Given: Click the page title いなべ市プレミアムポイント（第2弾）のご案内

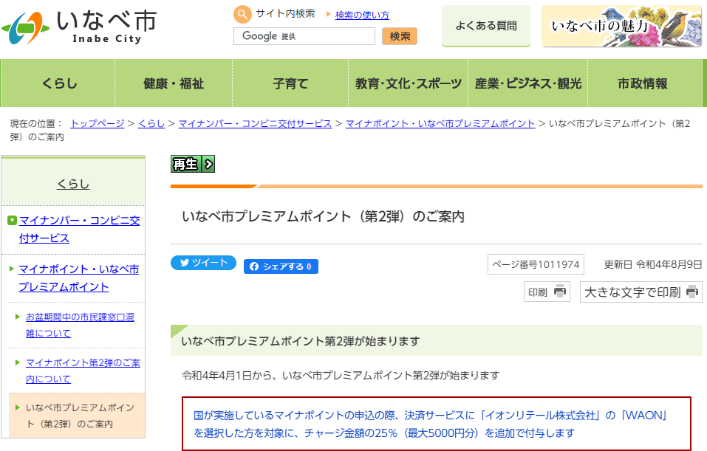Looking at the screenshot, I should [x=323, y=217].
